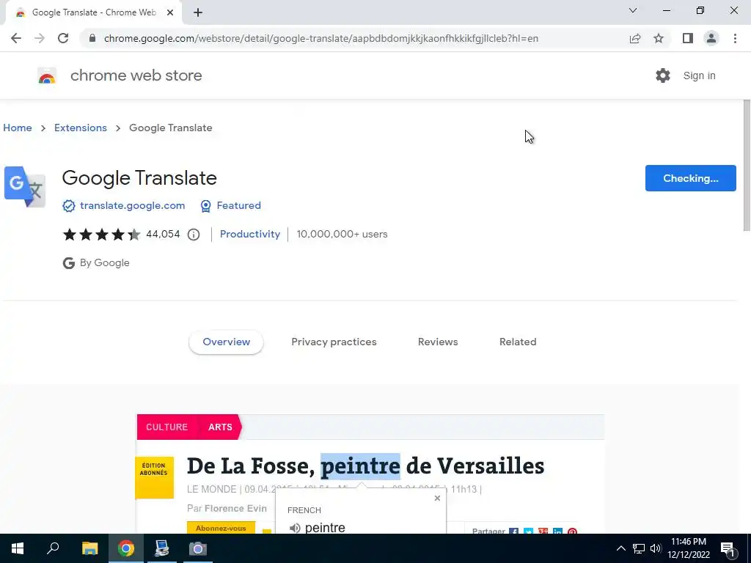Click the Sign in link

(699, 76)
